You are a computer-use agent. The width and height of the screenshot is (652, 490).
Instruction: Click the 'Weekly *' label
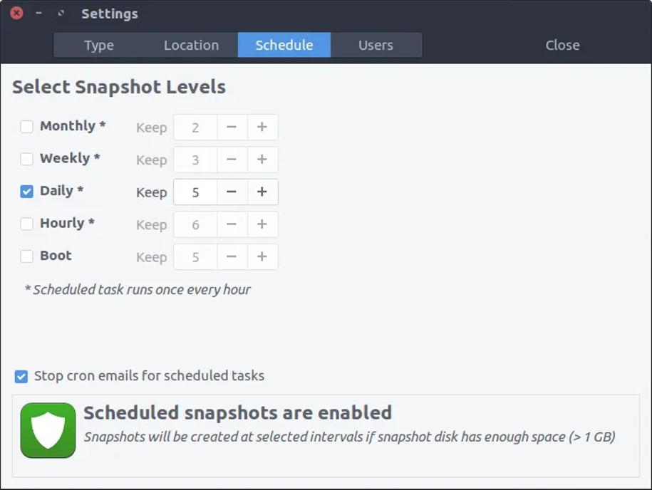point(70,158)
